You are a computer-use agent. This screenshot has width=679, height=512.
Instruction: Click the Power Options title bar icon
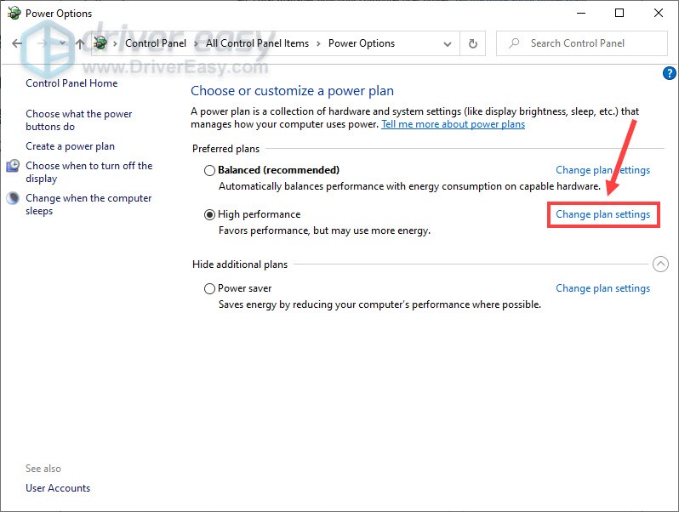coord(14,14)
